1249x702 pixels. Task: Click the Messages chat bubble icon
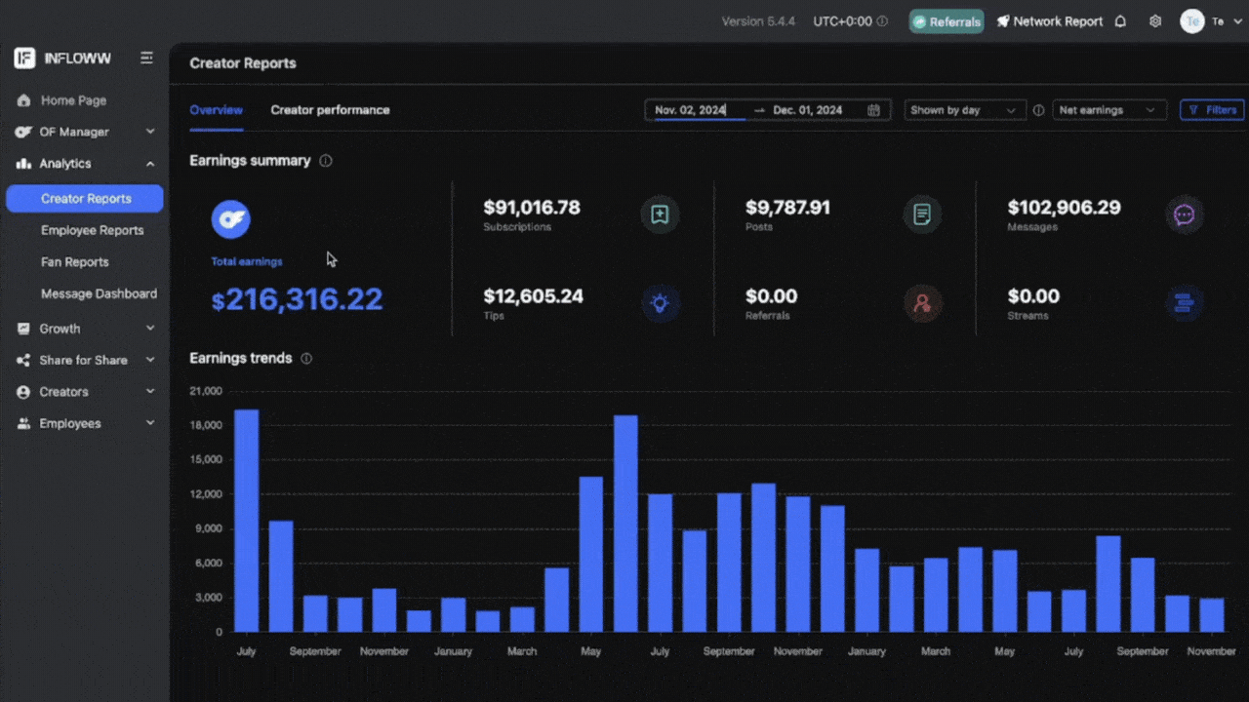[x=1184, y=214]
